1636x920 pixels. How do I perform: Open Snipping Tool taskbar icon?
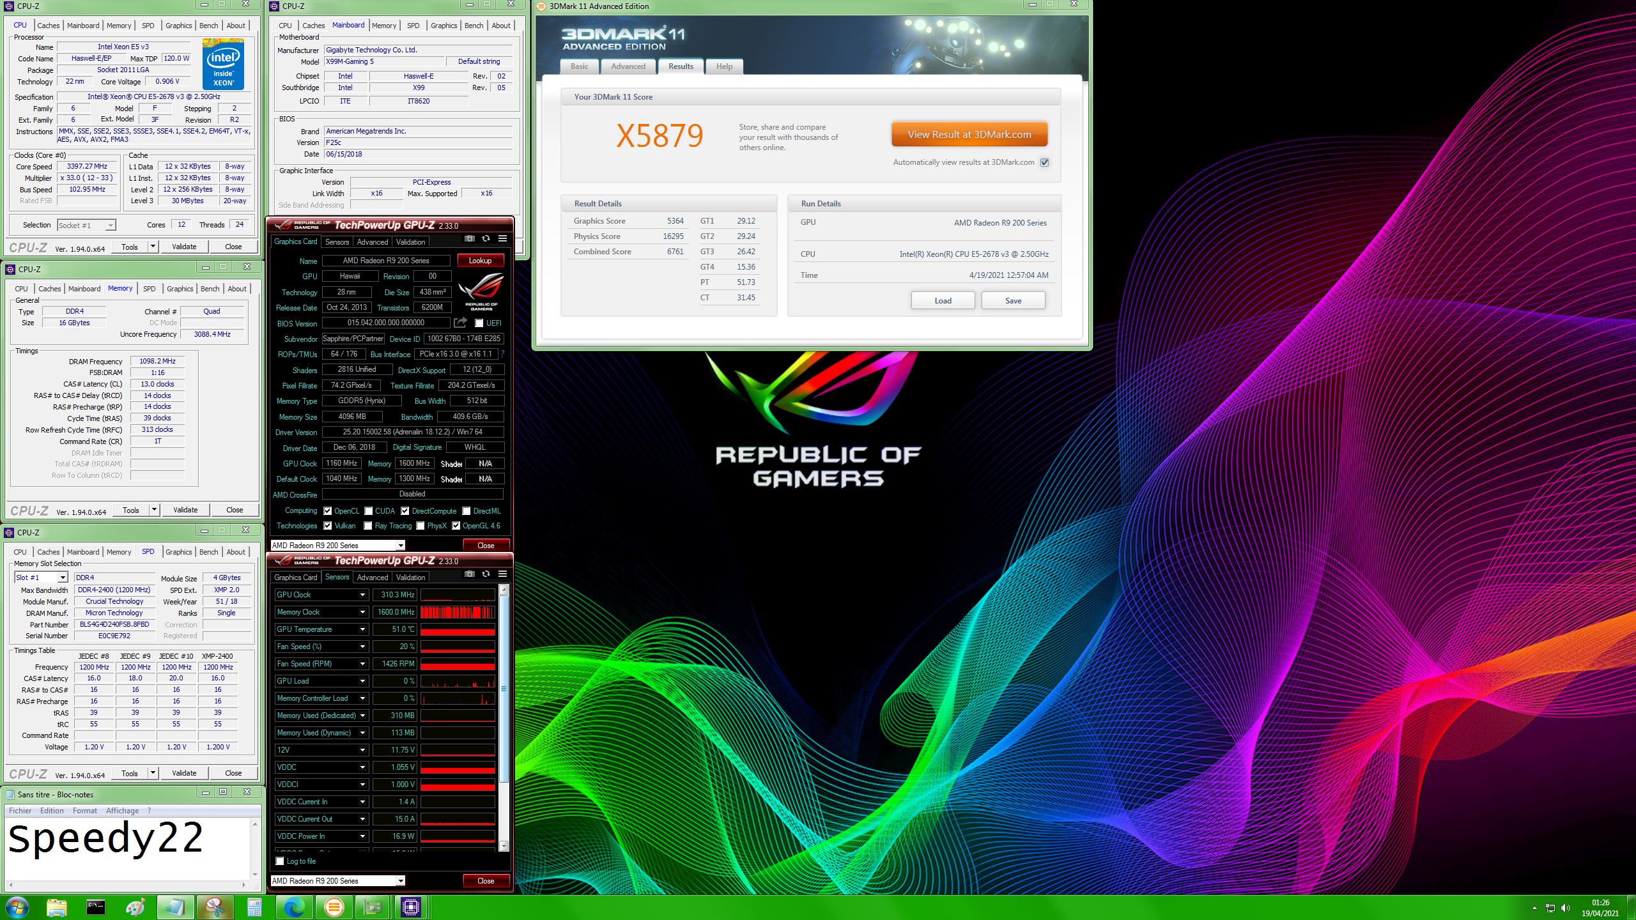[215, 907]
